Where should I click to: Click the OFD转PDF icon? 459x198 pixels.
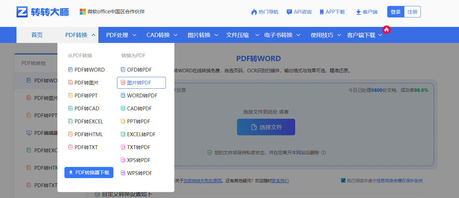pos(123,70)
